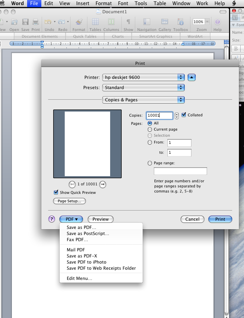Toggle the Collated checkbox
This screenshot has height=318, width=244.
(184, 115)
